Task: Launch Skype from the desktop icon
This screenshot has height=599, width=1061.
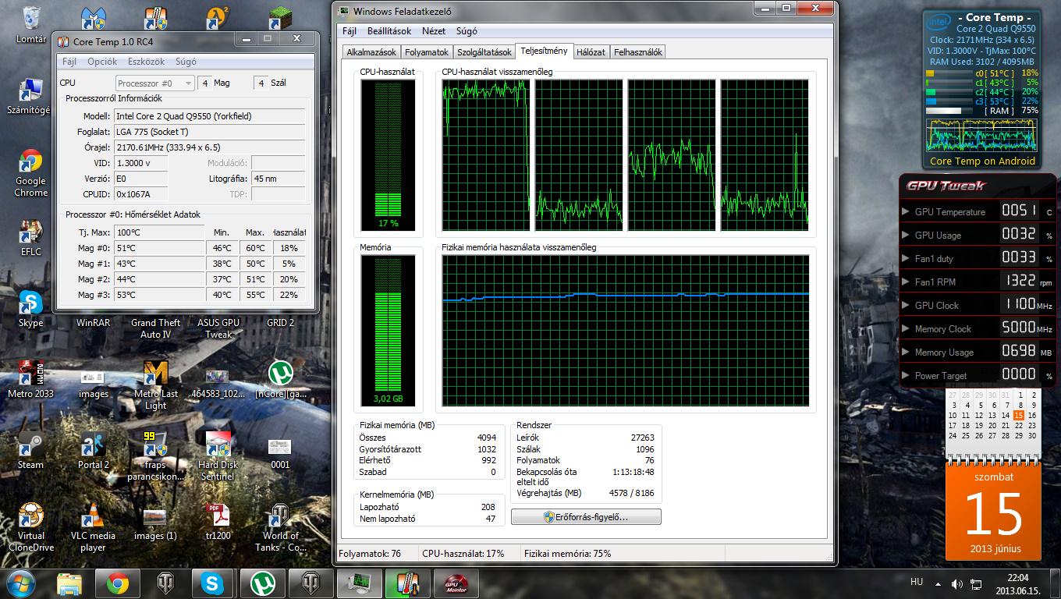Action: coord(30,308)
